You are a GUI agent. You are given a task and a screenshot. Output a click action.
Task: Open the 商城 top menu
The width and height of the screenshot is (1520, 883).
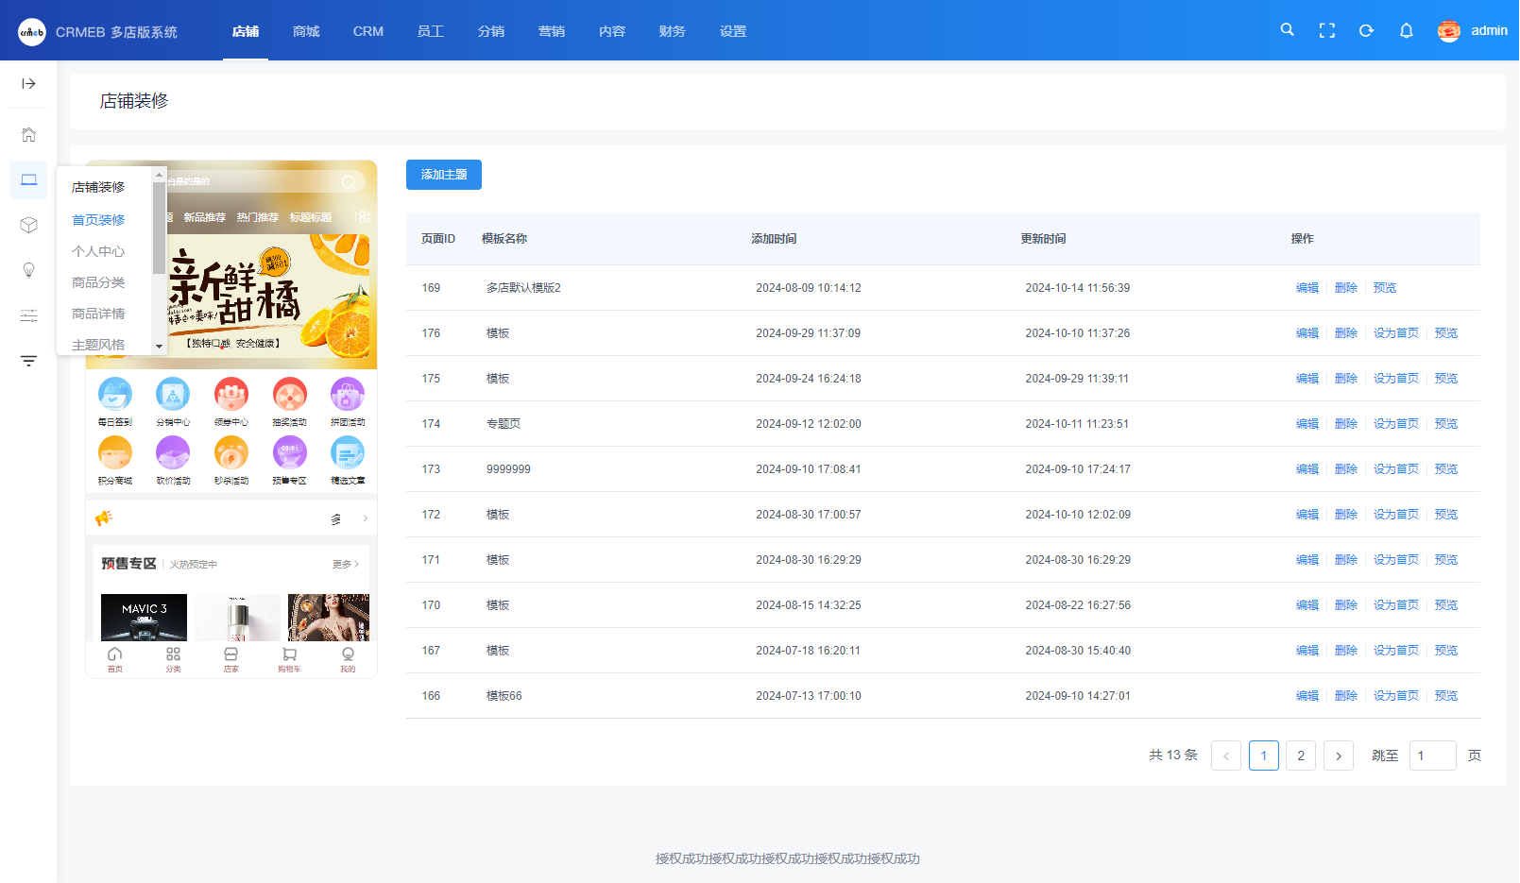tap(306, 31)
